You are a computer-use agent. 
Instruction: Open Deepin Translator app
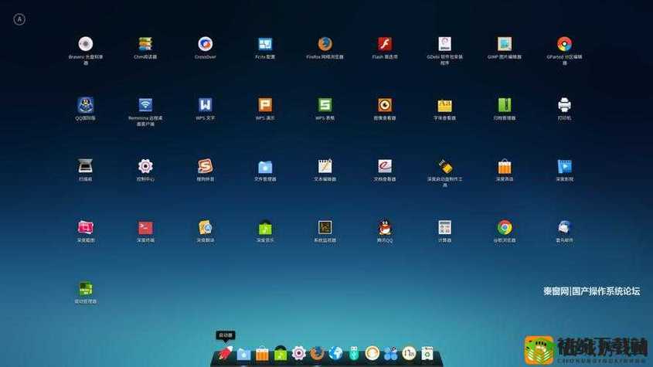(206, 227)
